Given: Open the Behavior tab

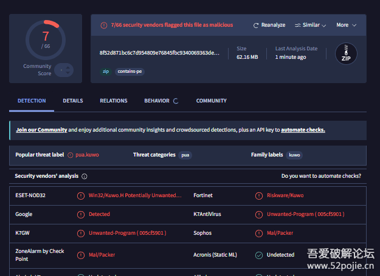Looking at the screenshot, I should pos(157,101).
